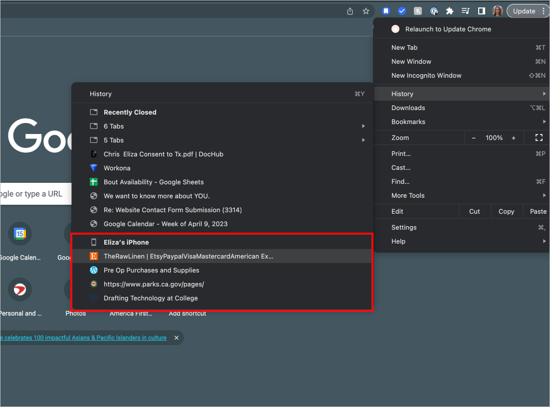This screenshot has height=407, width=550.
Task: Open Pre Op Purchases and Supplies
Action: (x=222, y=271)
